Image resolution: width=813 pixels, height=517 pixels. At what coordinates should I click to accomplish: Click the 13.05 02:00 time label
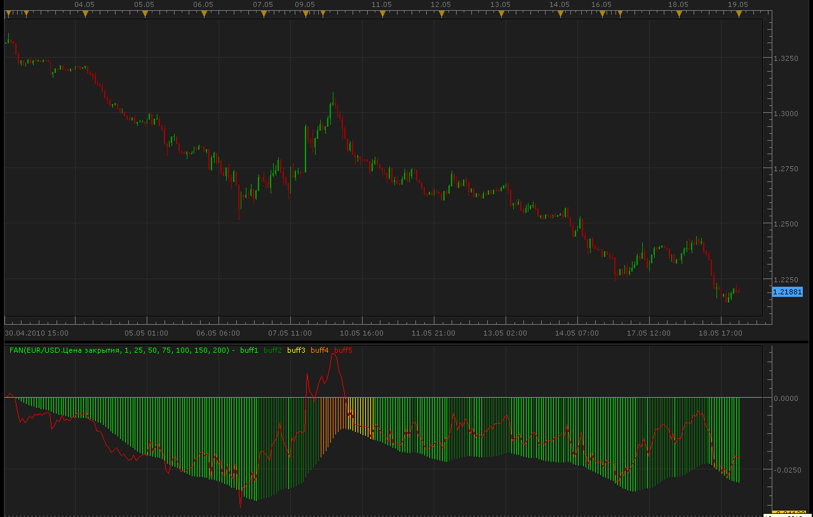pos(506,332)
